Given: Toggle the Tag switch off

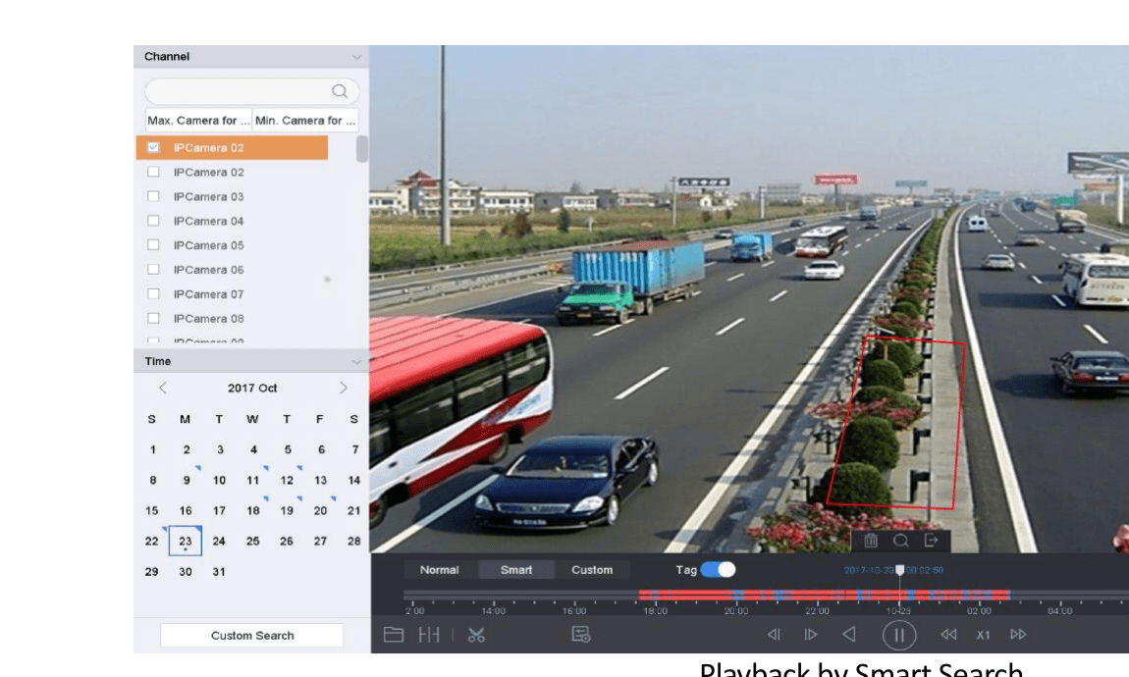Looking at the screenshot, I should pyautogui.click(x=718, y=570).
